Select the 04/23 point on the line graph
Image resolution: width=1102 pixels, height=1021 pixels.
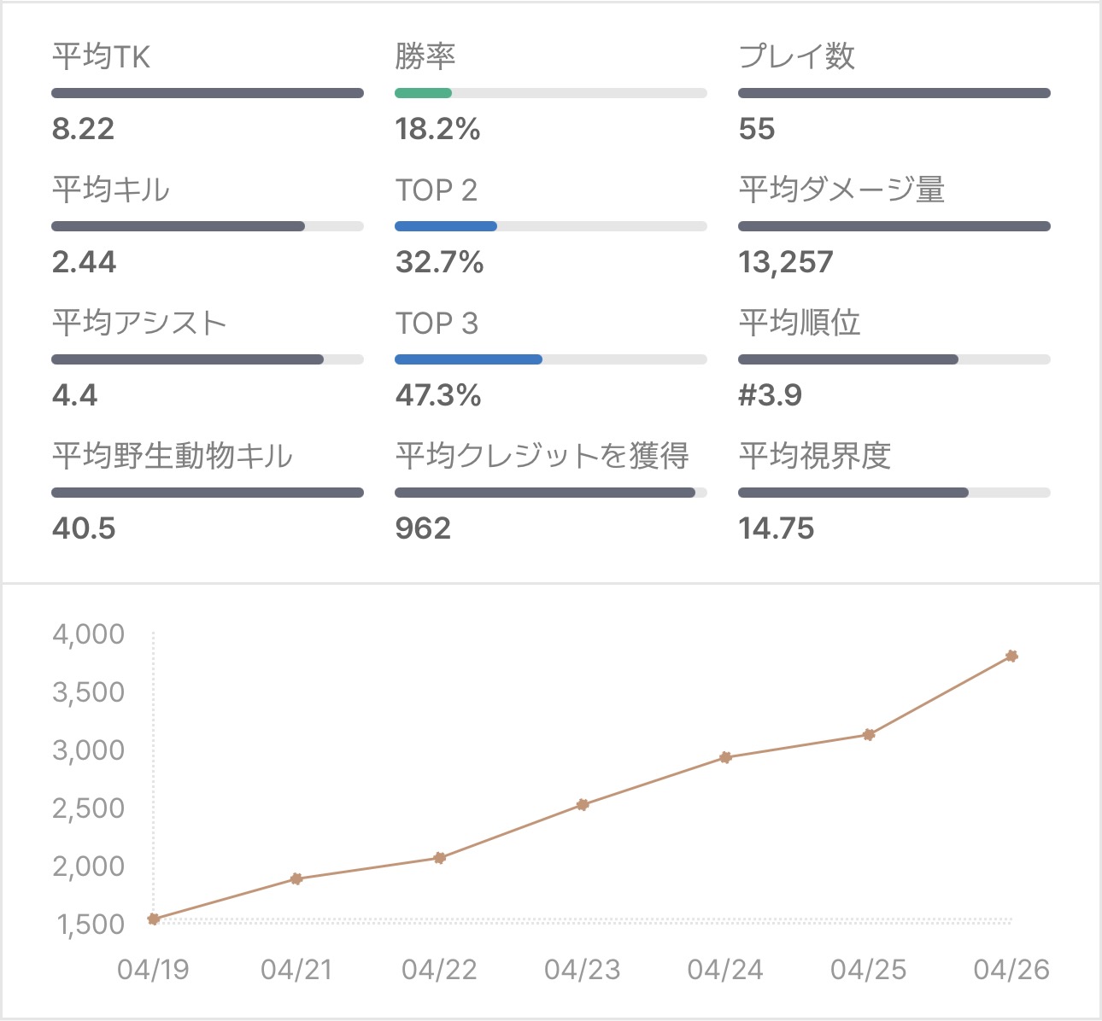coord(583,804)
